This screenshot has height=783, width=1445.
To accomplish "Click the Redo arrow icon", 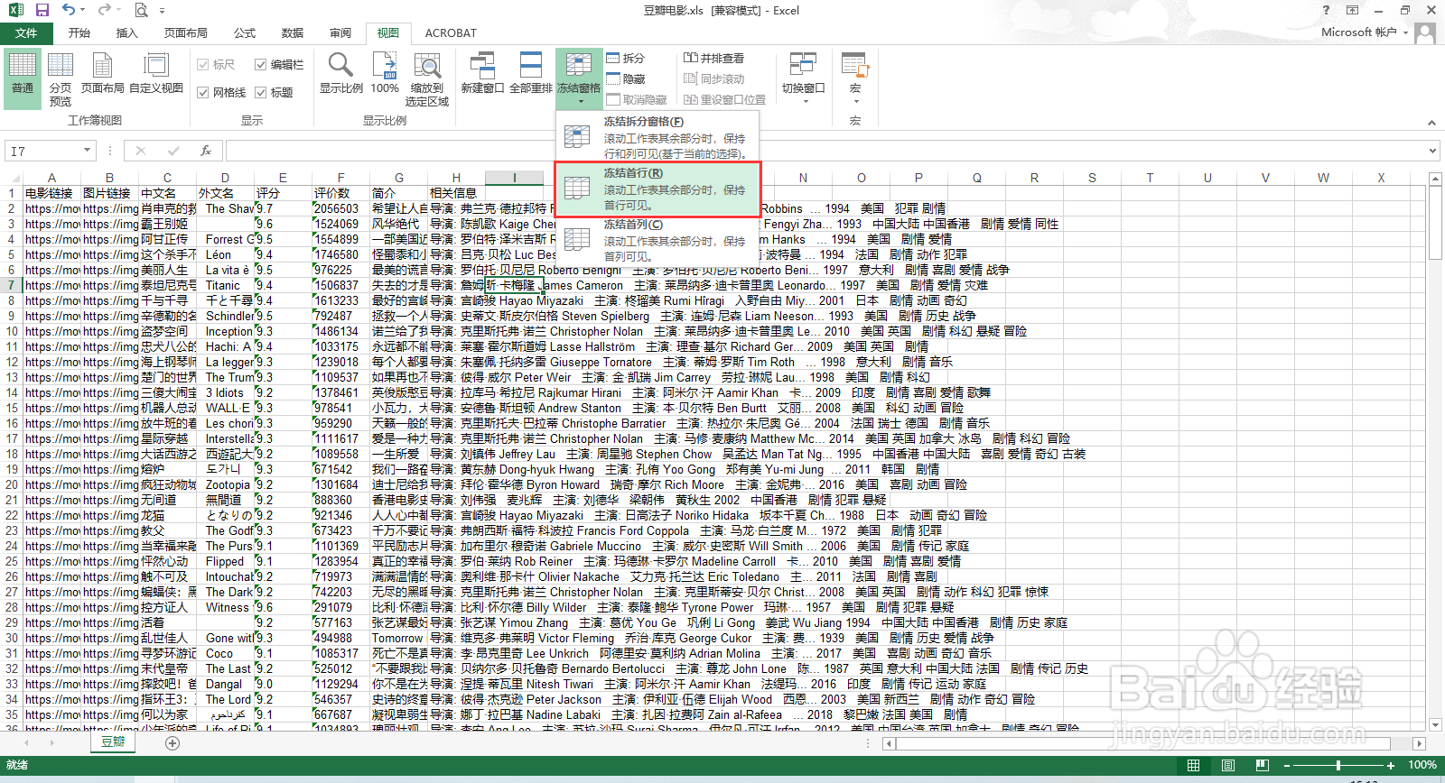I will click(x=104, y=10).
